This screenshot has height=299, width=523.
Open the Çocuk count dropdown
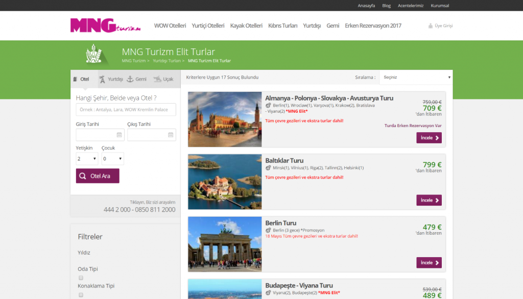tap(112, 159)
